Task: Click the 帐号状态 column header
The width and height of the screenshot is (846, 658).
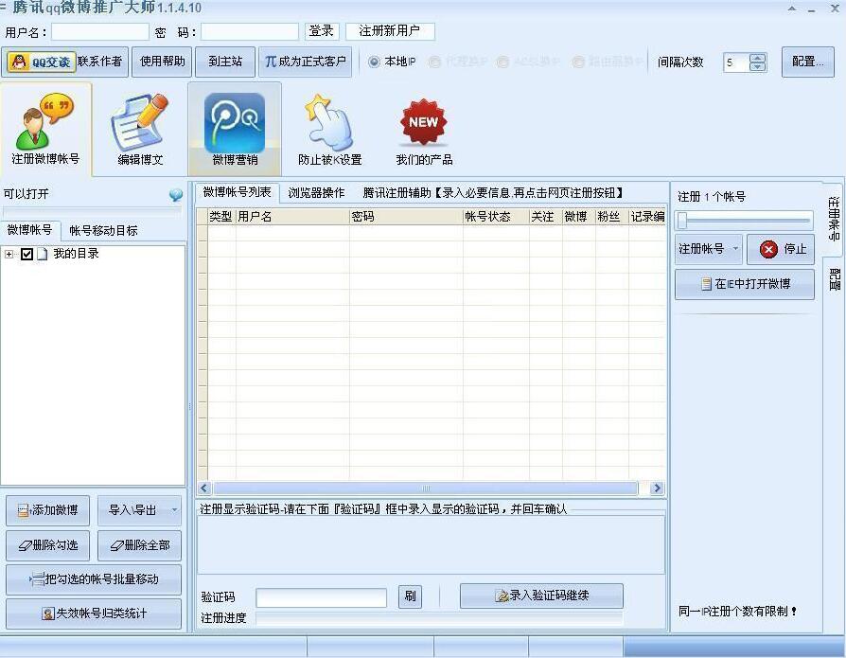Action: pos(496,217)
